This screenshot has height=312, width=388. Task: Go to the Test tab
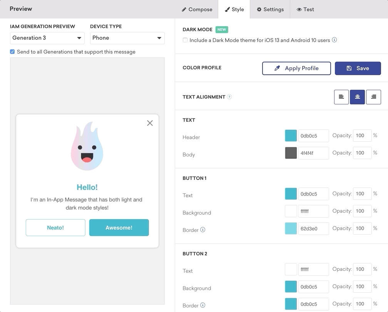click(305, 9)
